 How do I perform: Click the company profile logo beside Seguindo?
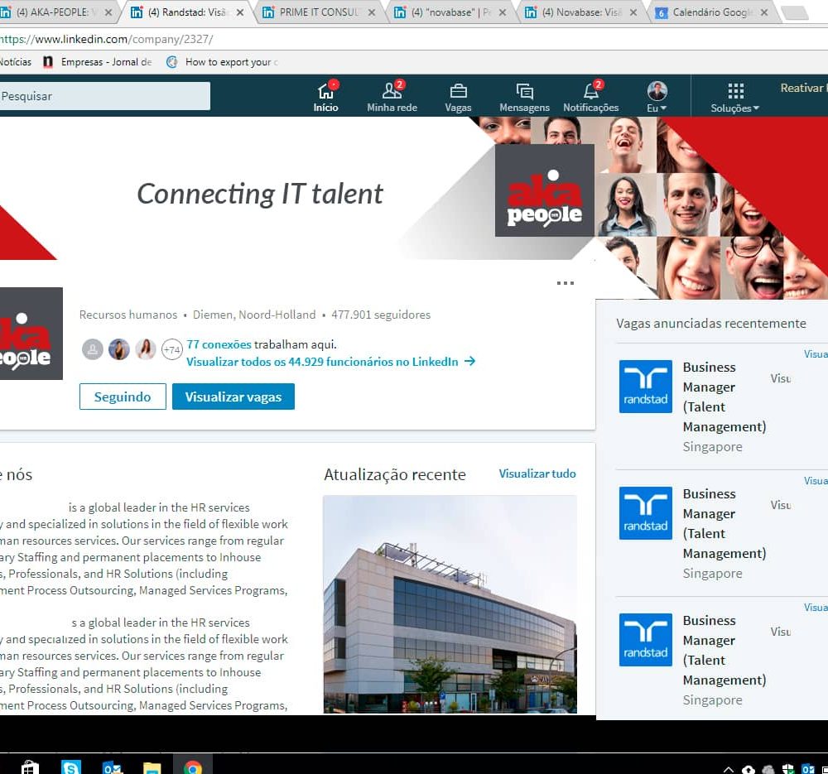(31, 334)
